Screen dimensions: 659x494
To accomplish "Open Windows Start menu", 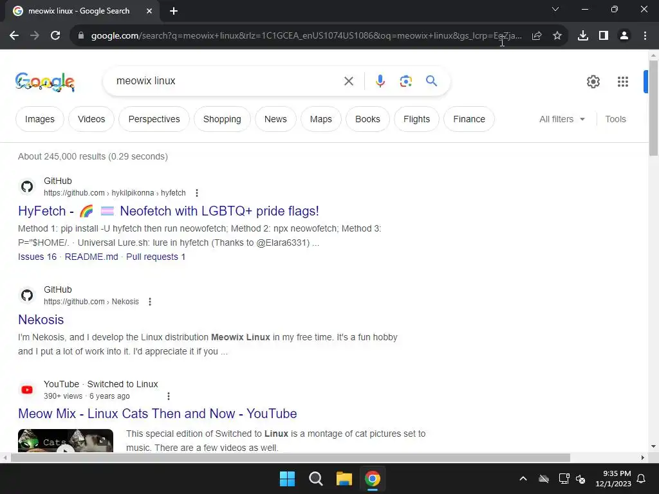I will (288, 479).
